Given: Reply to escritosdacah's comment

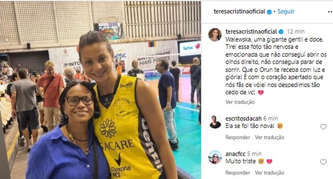Looking at the screenshot, I should point(238,137).
